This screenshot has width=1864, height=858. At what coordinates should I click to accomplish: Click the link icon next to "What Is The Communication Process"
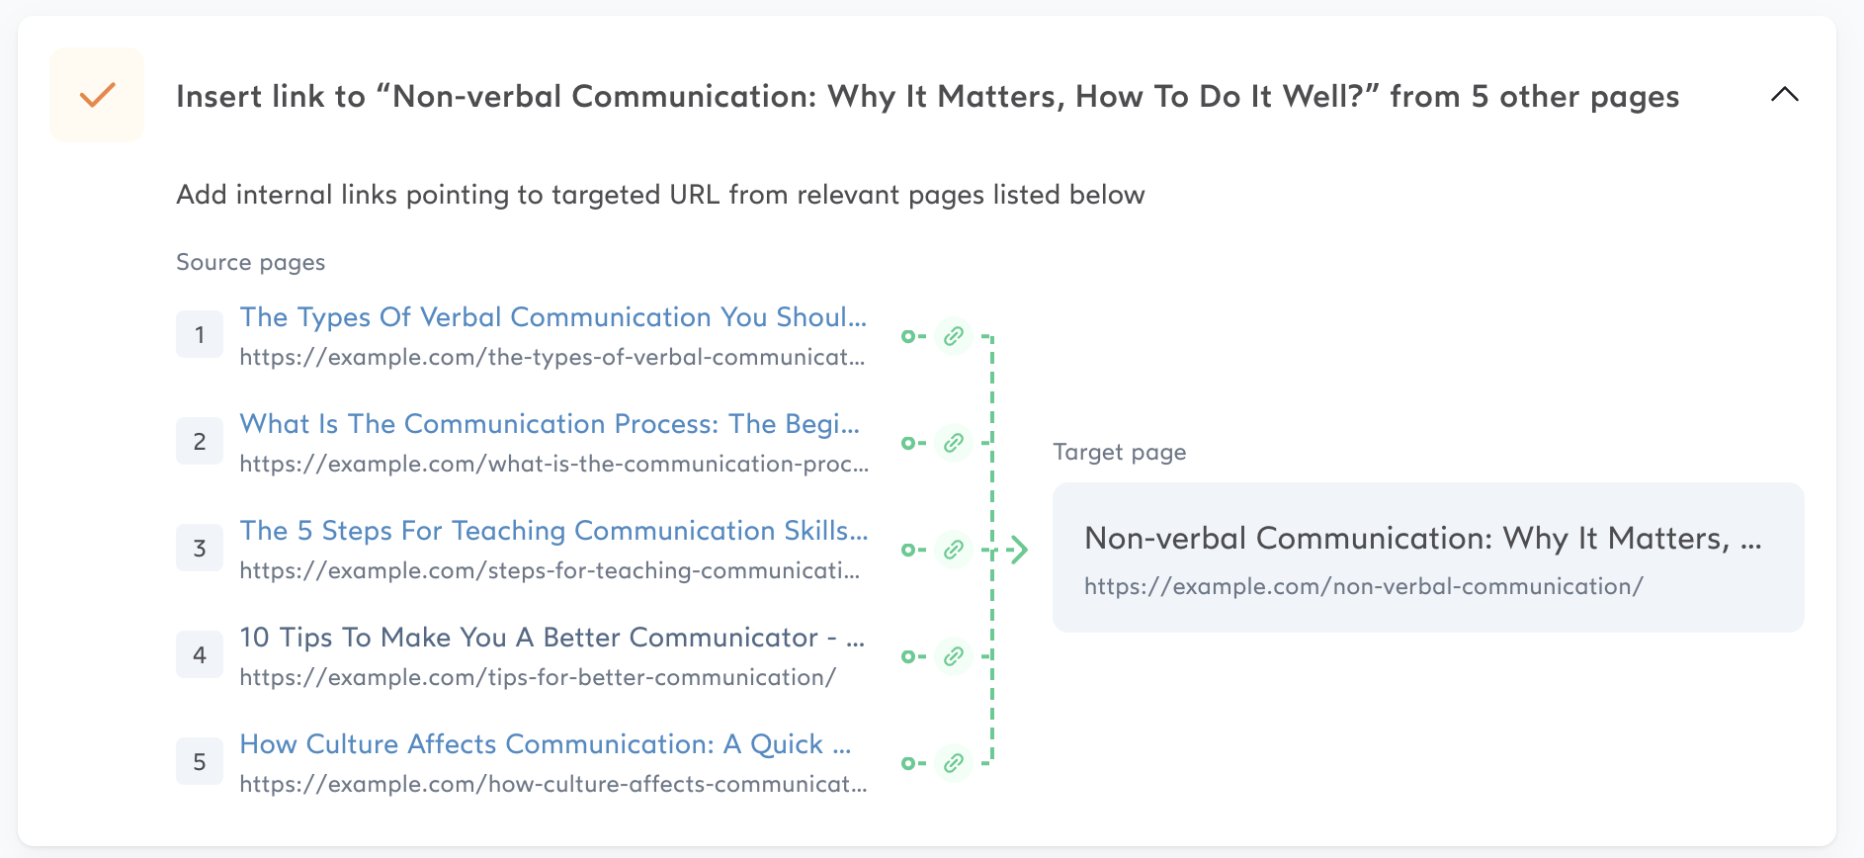953,443
